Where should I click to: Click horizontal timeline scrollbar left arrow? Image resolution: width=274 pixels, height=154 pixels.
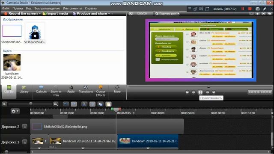(32, 152)
